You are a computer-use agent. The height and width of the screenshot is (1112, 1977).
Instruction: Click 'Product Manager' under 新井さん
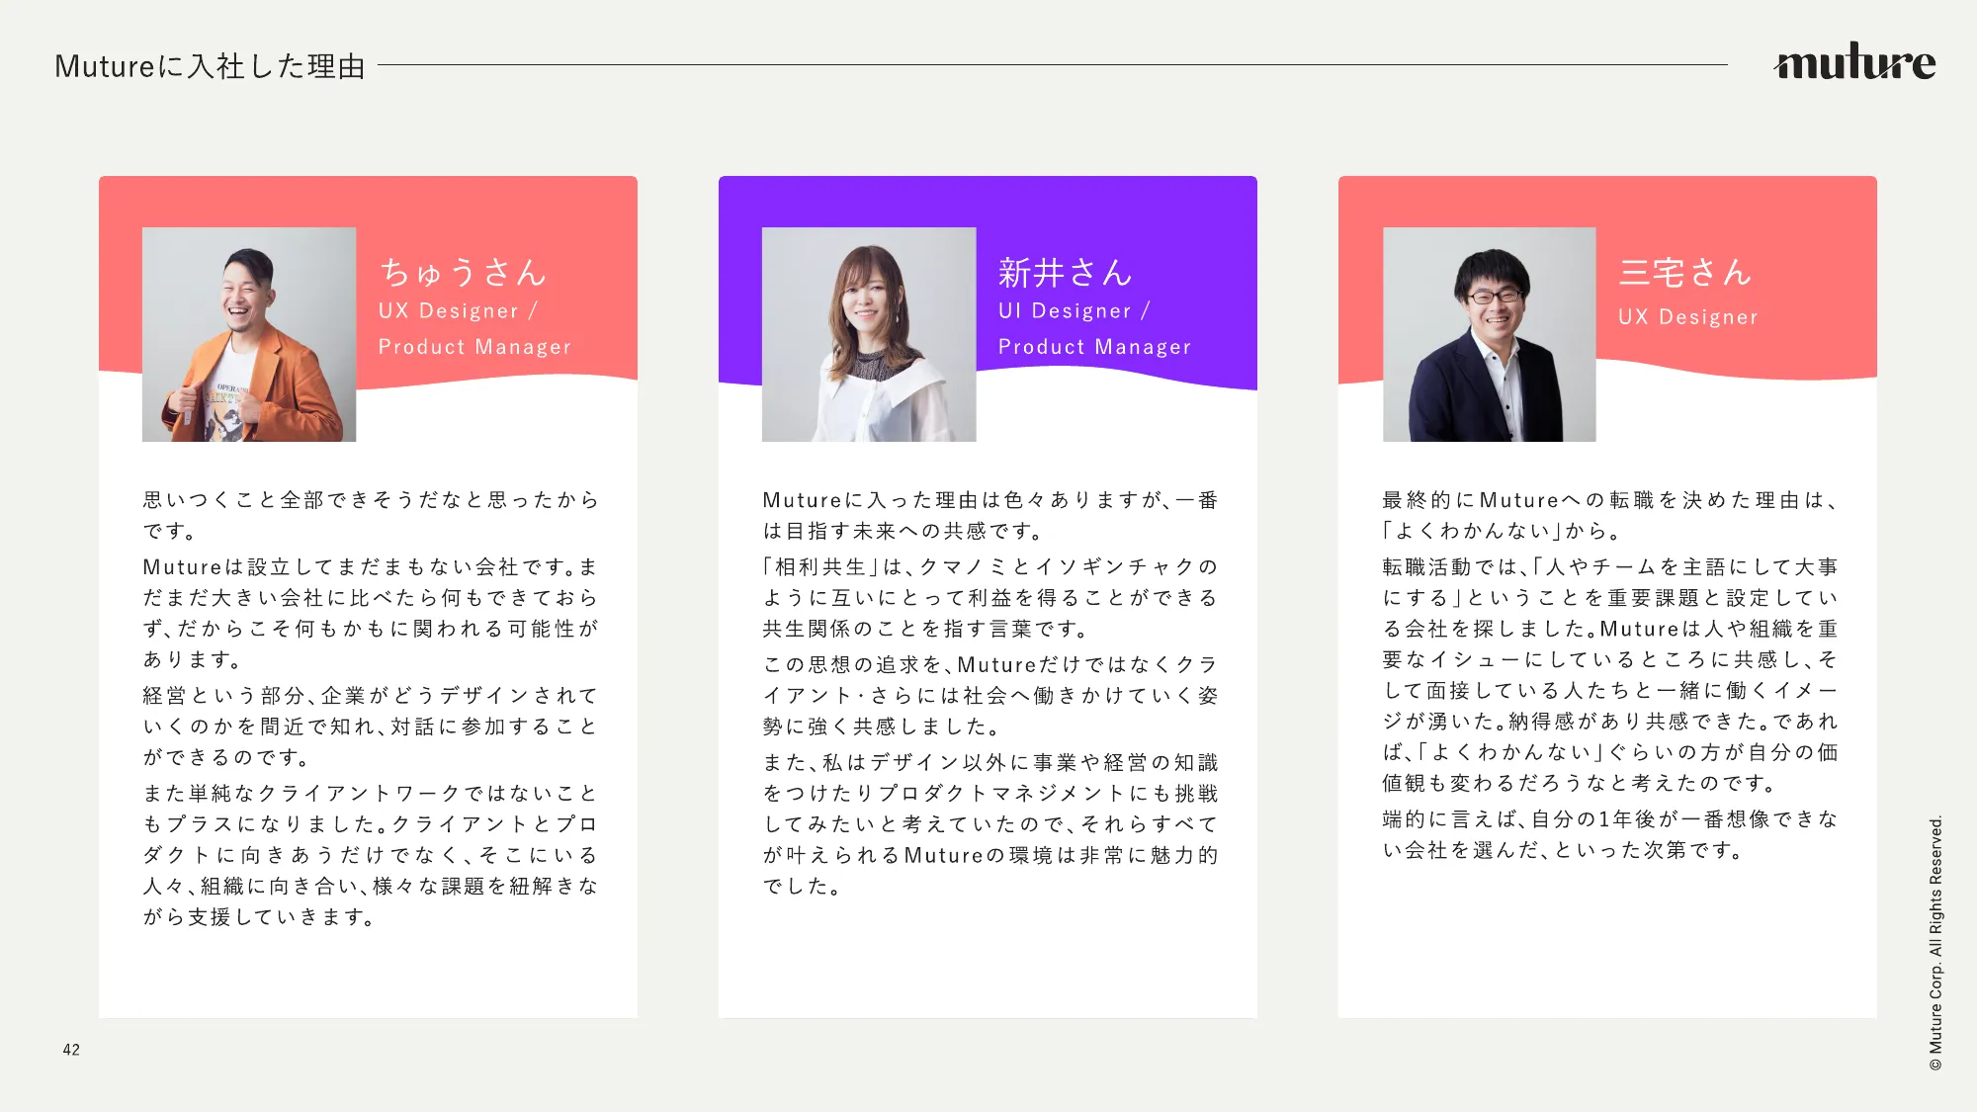pyautogui.click(x=1094, y=347)
